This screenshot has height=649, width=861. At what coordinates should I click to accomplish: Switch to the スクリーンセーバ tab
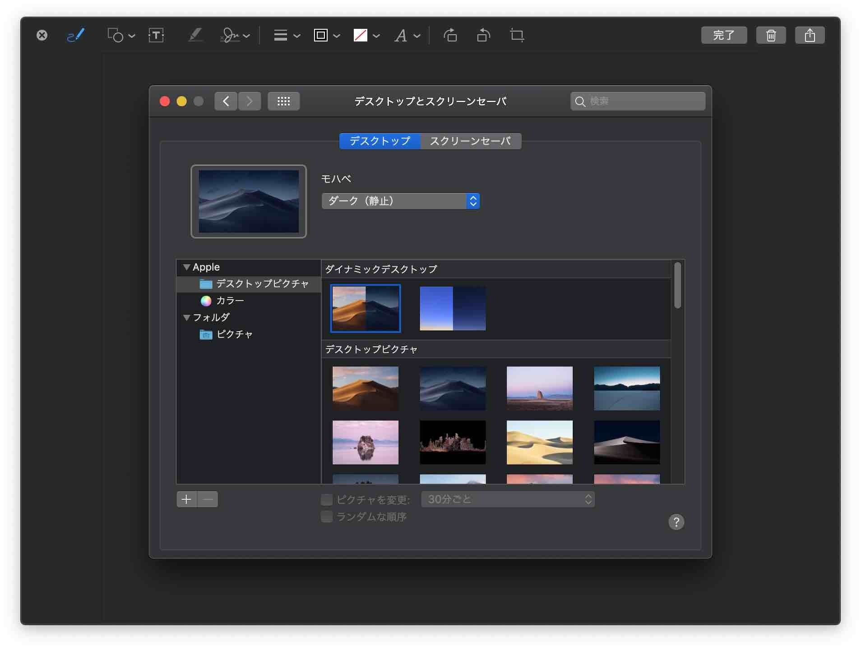coord(470,141)
